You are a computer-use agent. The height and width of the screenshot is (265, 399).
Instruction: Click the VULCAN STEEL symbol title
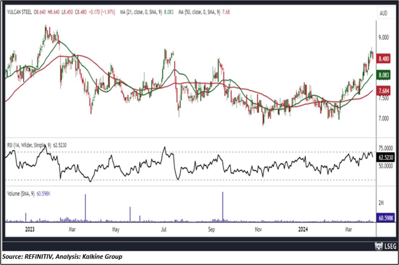point(19,12)
